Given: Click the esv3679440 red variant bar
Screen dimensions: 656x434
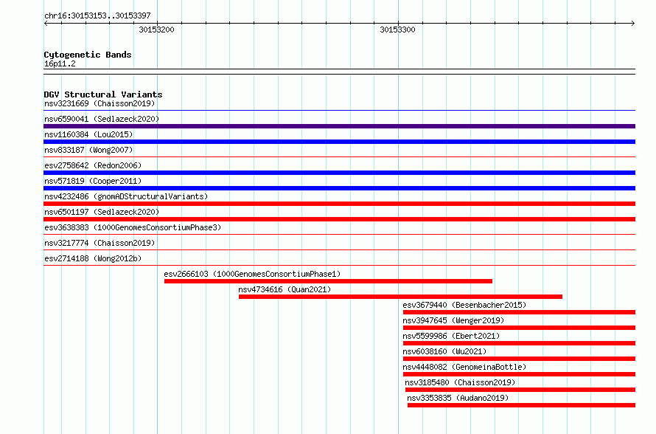Looking at the screenshot, I should 519,312.
